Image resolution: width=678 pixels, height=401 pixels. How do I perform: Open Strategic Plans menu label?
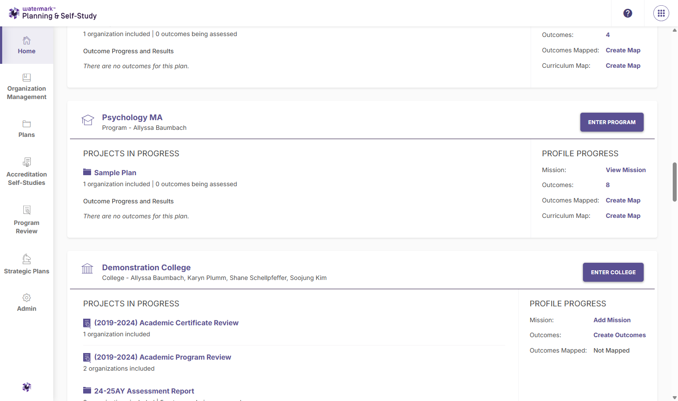tap(27, 271)
